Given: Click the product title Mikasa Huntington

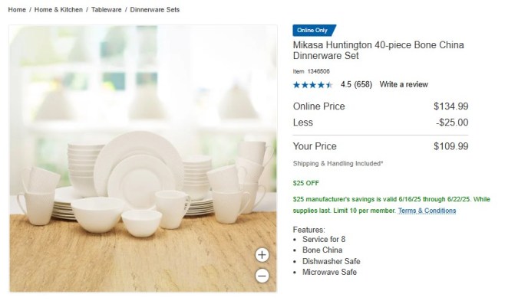Looking at the screenshot, I should point(378,50).
